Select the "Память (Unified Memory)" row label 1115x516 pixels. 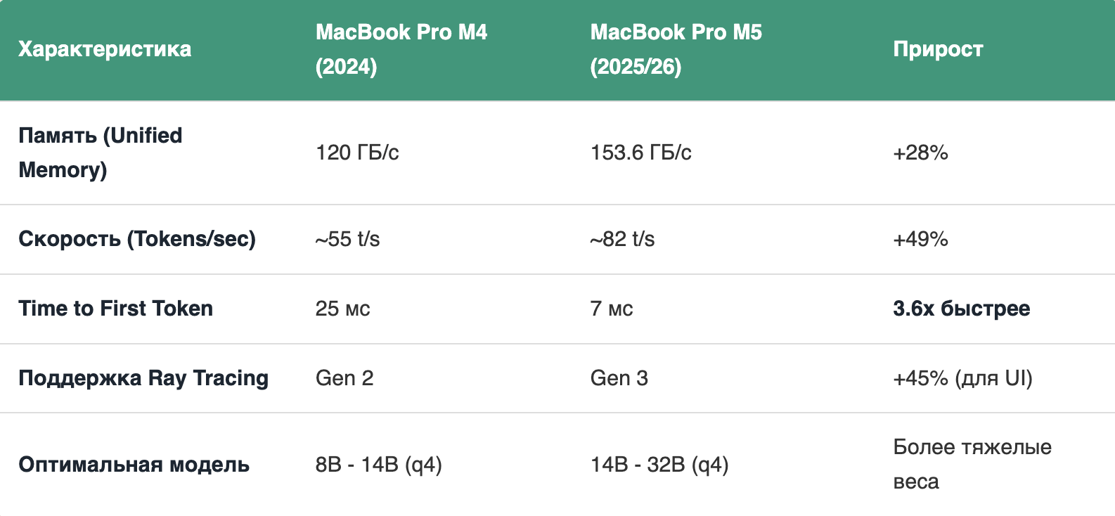100,153
